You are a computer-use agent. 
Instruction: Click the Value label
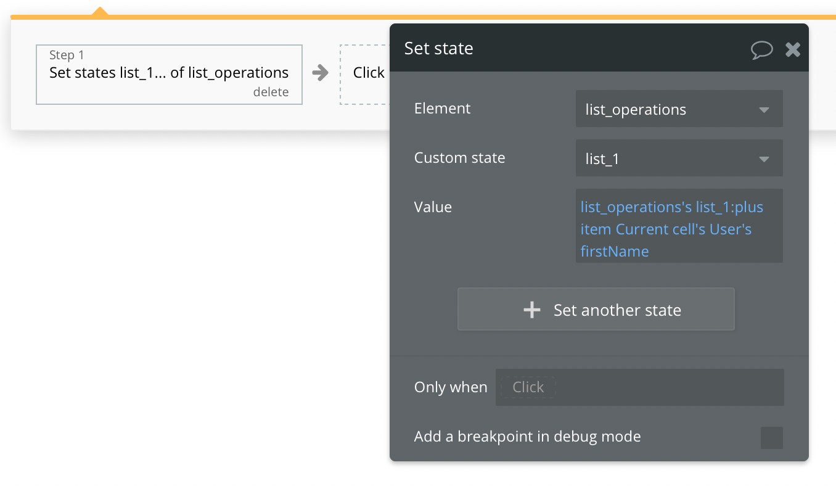[x=433, y=207]
